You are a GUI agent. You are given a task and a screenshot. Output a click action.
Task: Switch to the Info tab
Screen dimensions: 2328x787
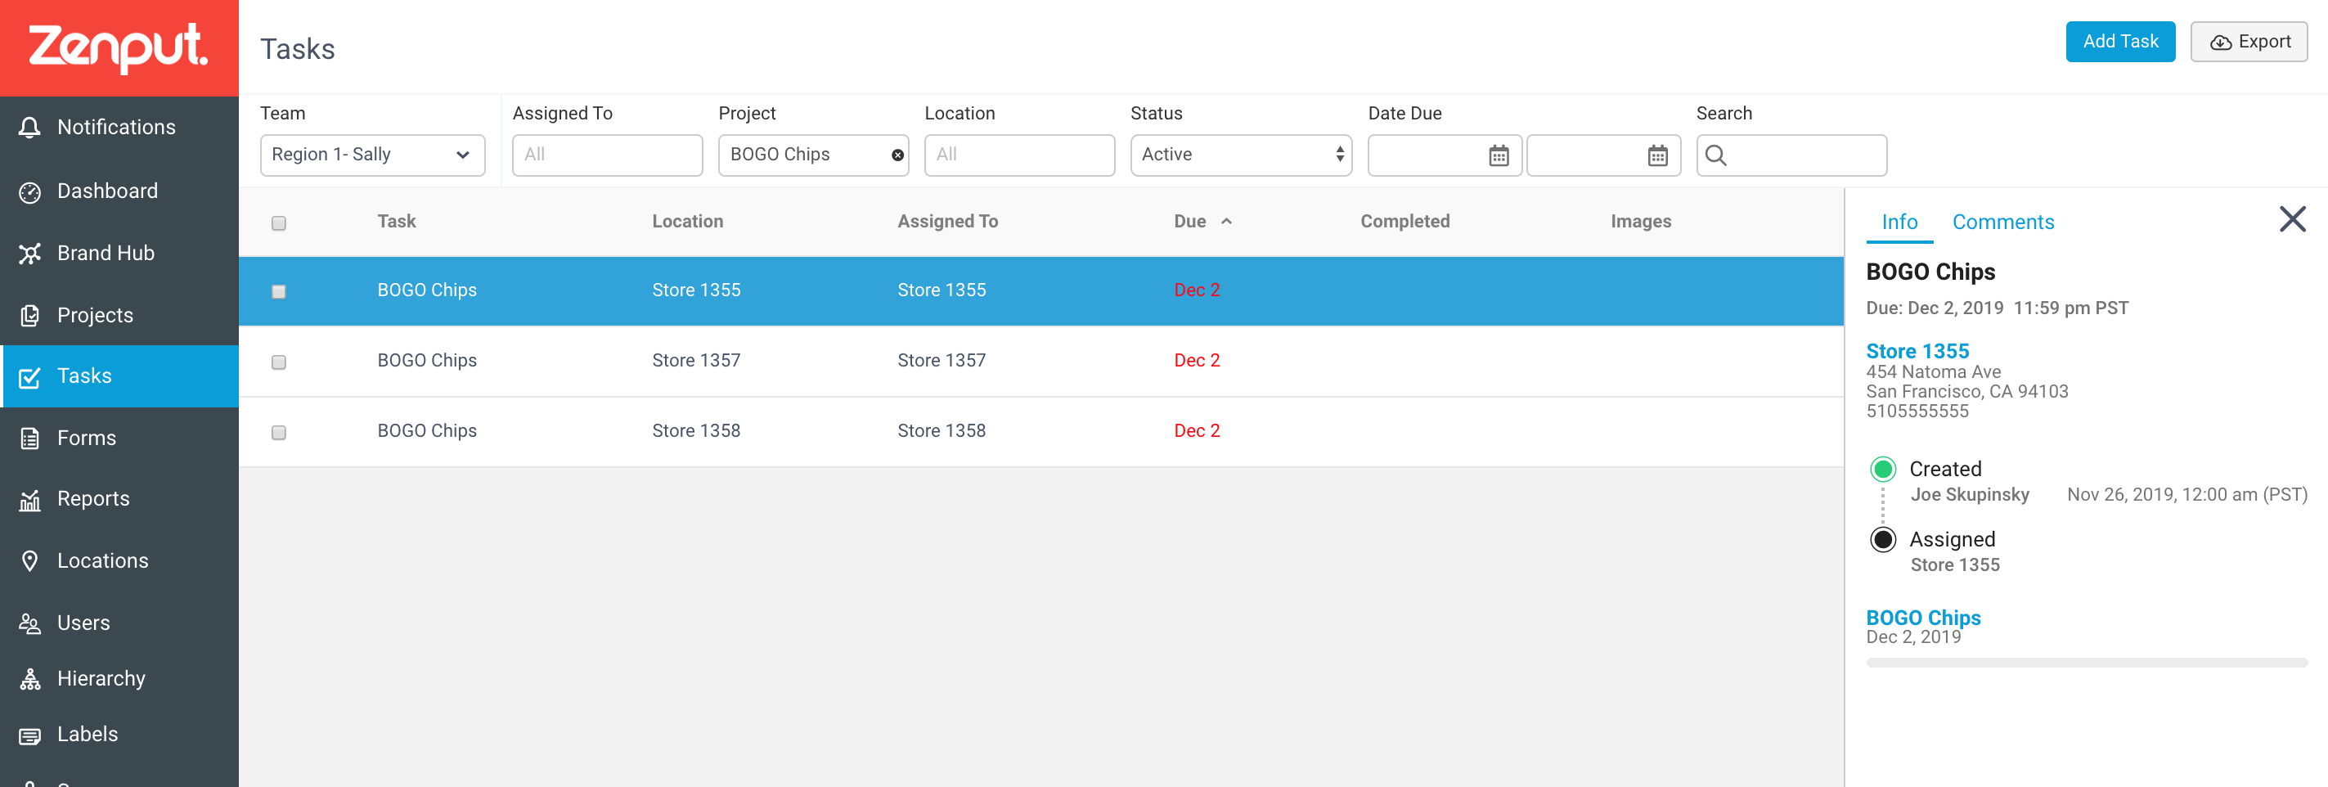click(1899, 223)
